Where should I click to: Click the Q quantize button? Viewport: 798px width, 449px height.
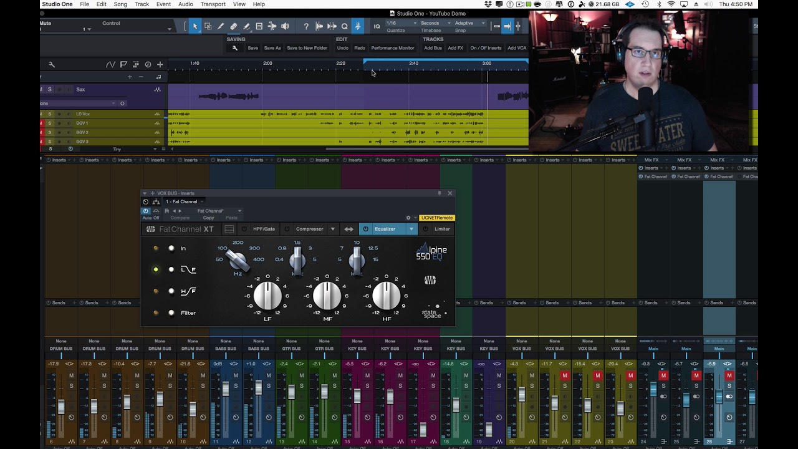344,26
